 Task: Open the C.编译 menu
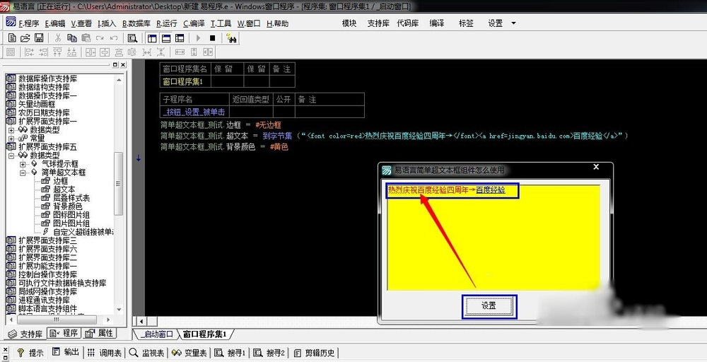tap(194, 23)
